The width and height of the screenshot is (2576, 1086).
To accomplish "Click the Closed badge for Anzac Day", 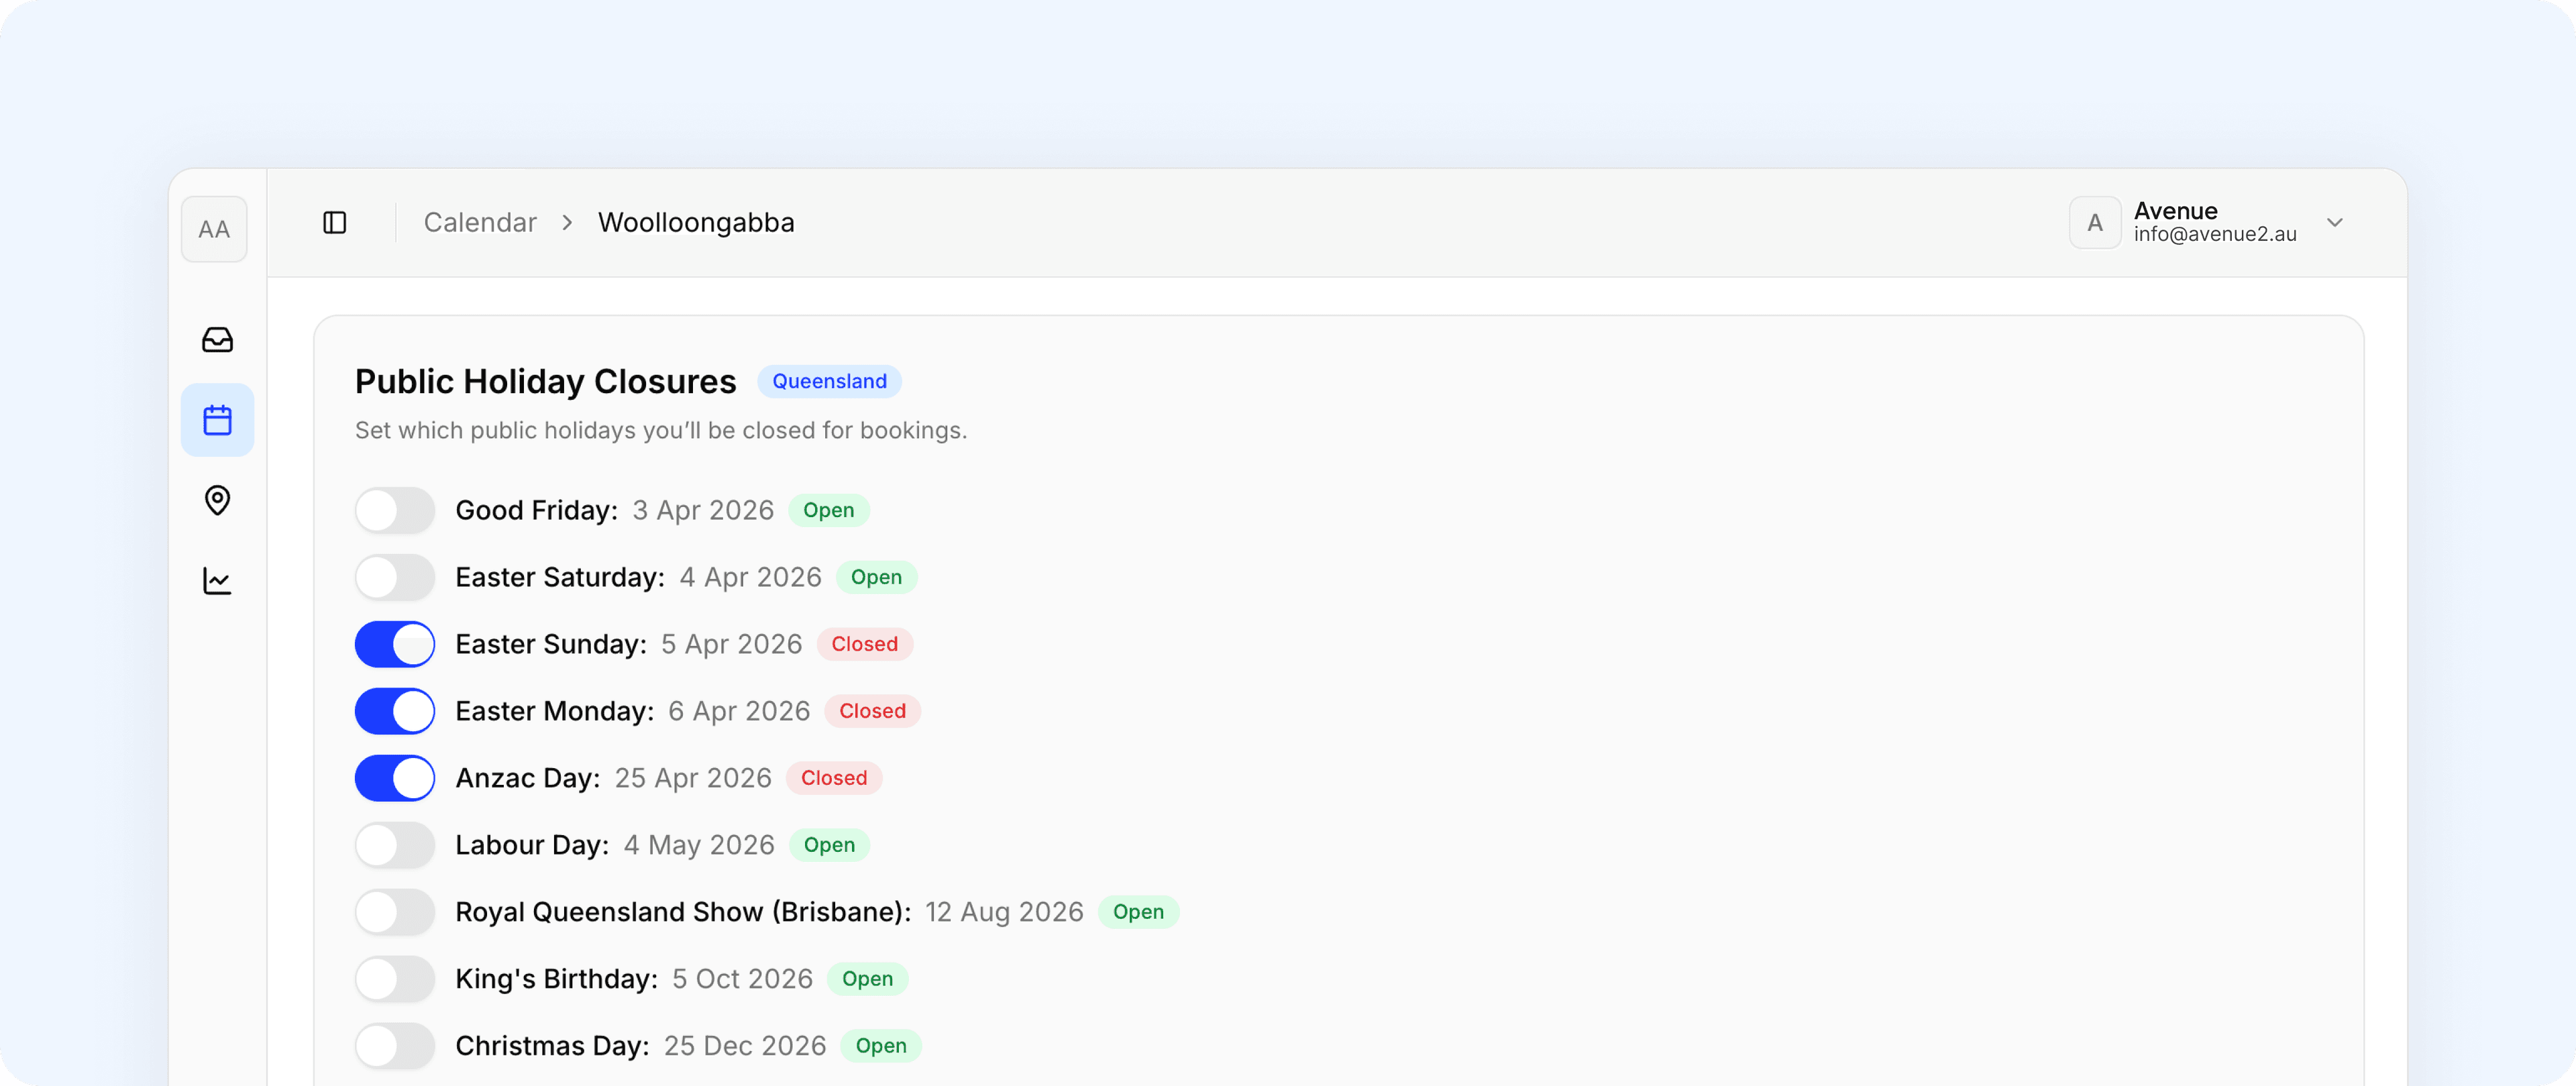I will [834, 778].
